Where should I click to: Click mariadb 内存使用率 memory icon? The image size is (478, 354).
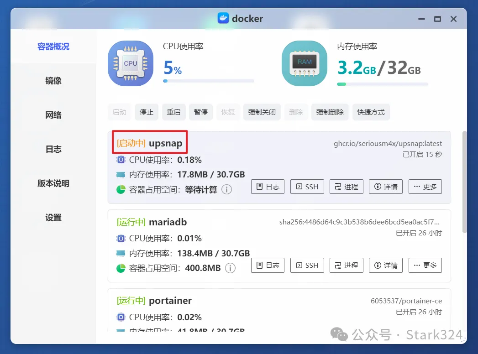(x=121, y=253)
